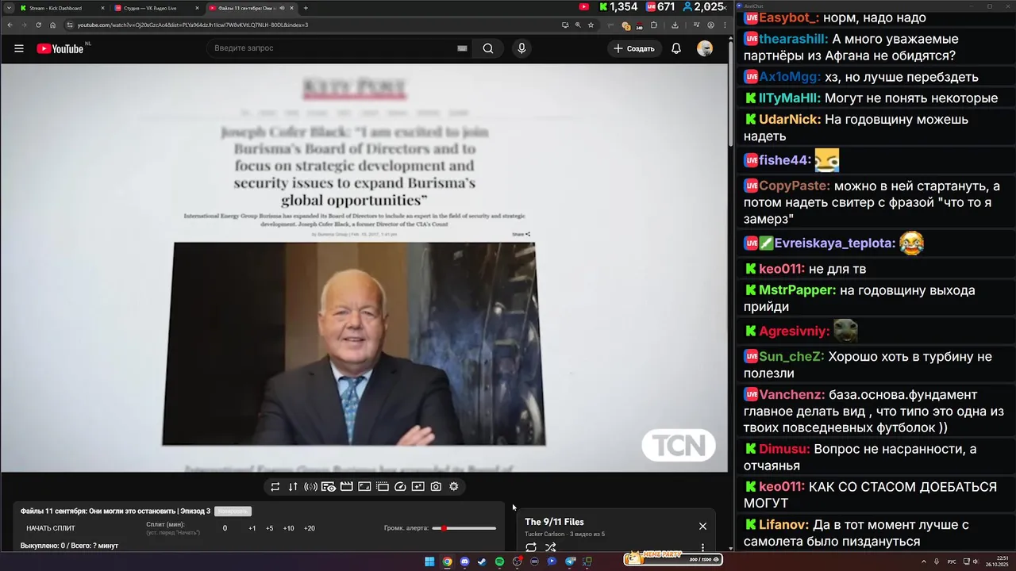Open the РУС language switcher
Image resolution: width=1016 pixels, height=571 pixels.
952,561
